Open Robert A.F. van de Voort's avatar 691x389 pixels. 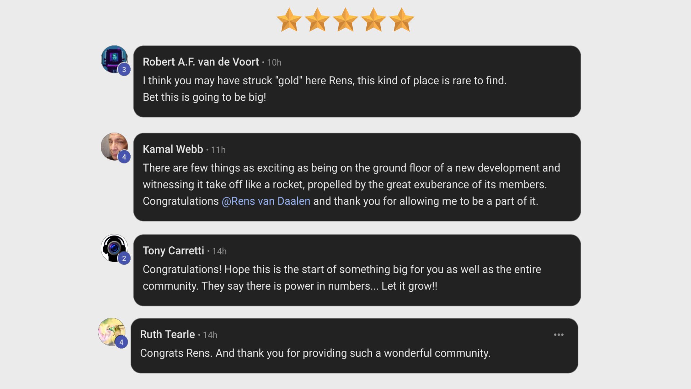tap(114, 59)
